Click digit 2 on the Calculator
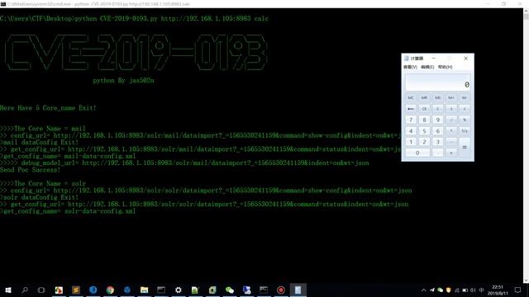This screenshot has width=529, height=297. [424, 142]
